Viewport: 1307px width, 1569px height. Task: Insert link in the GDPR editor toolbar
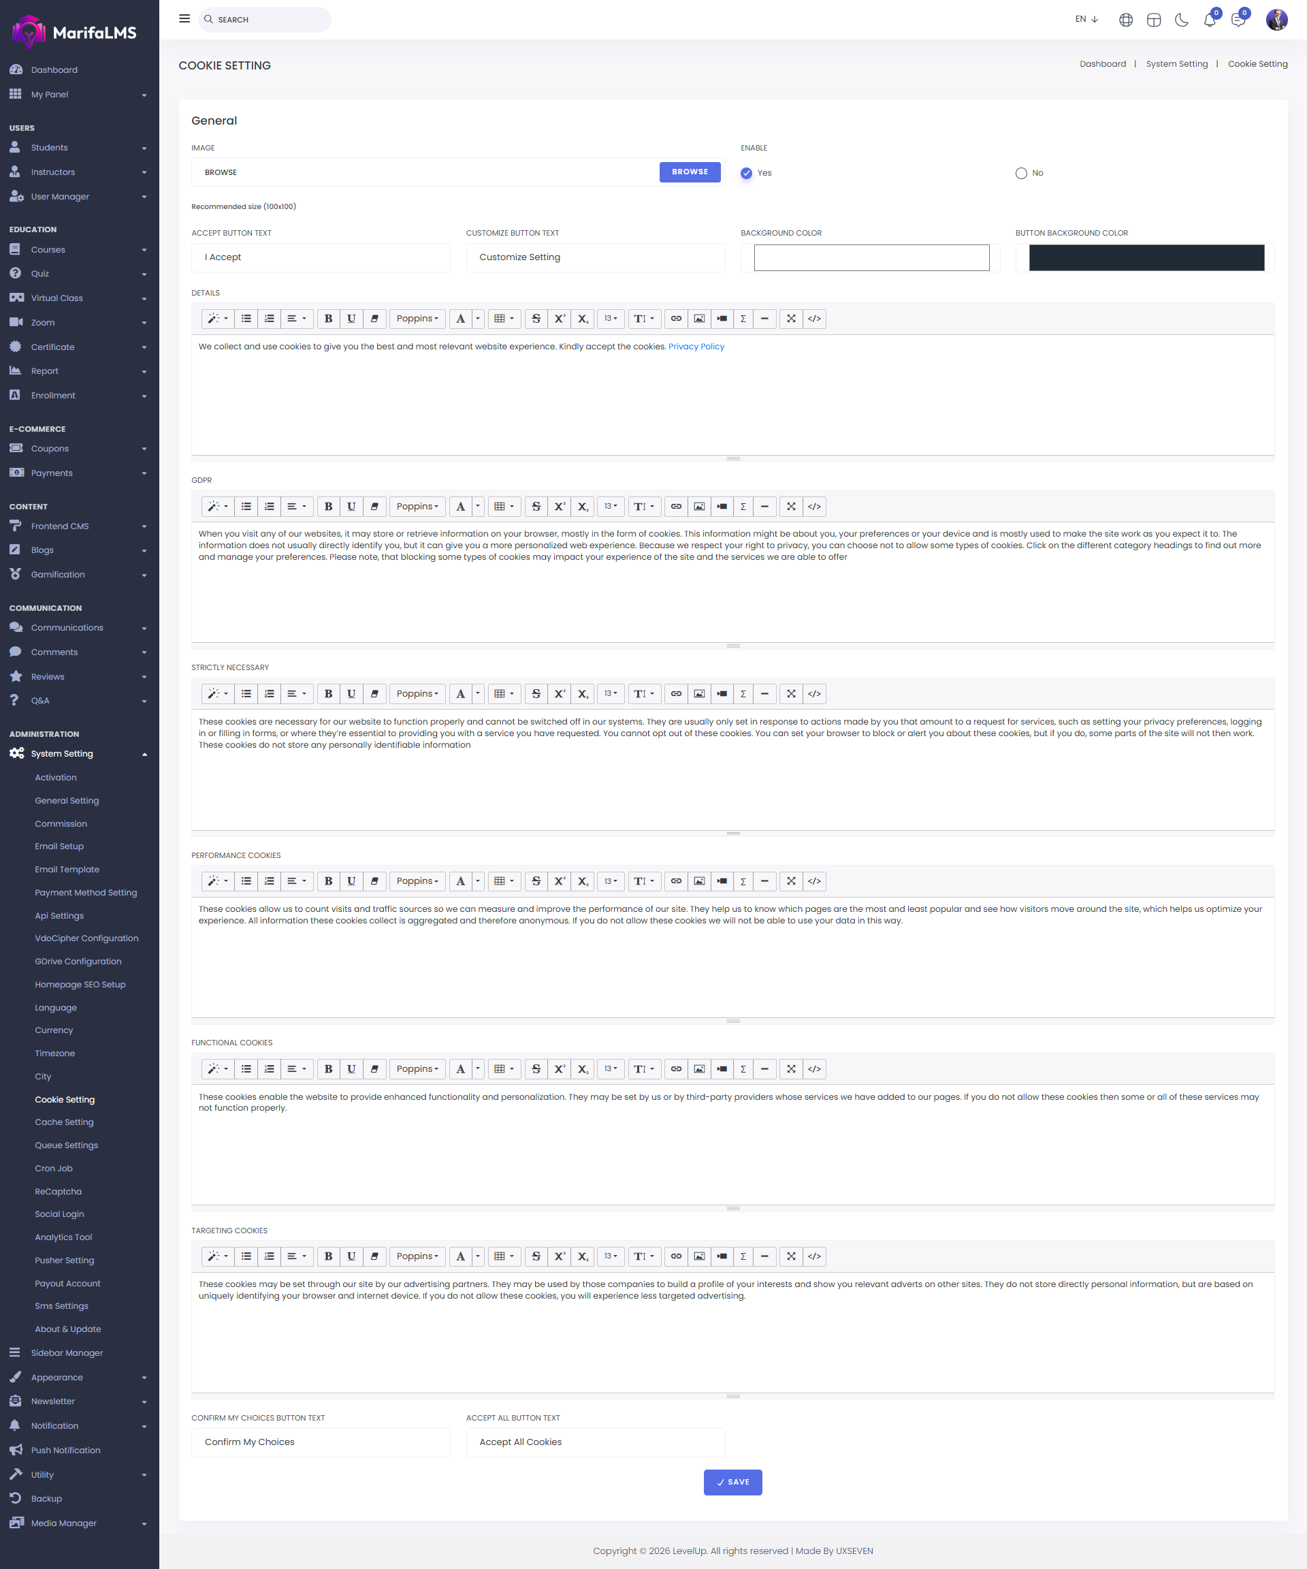(676, 507)
